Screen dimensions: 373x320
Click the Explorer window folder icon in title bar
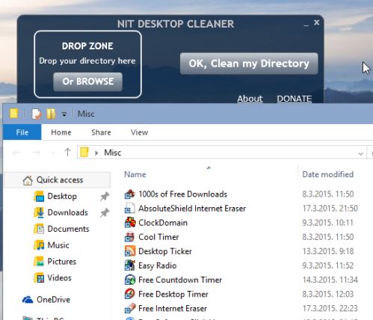pos(14,114)
